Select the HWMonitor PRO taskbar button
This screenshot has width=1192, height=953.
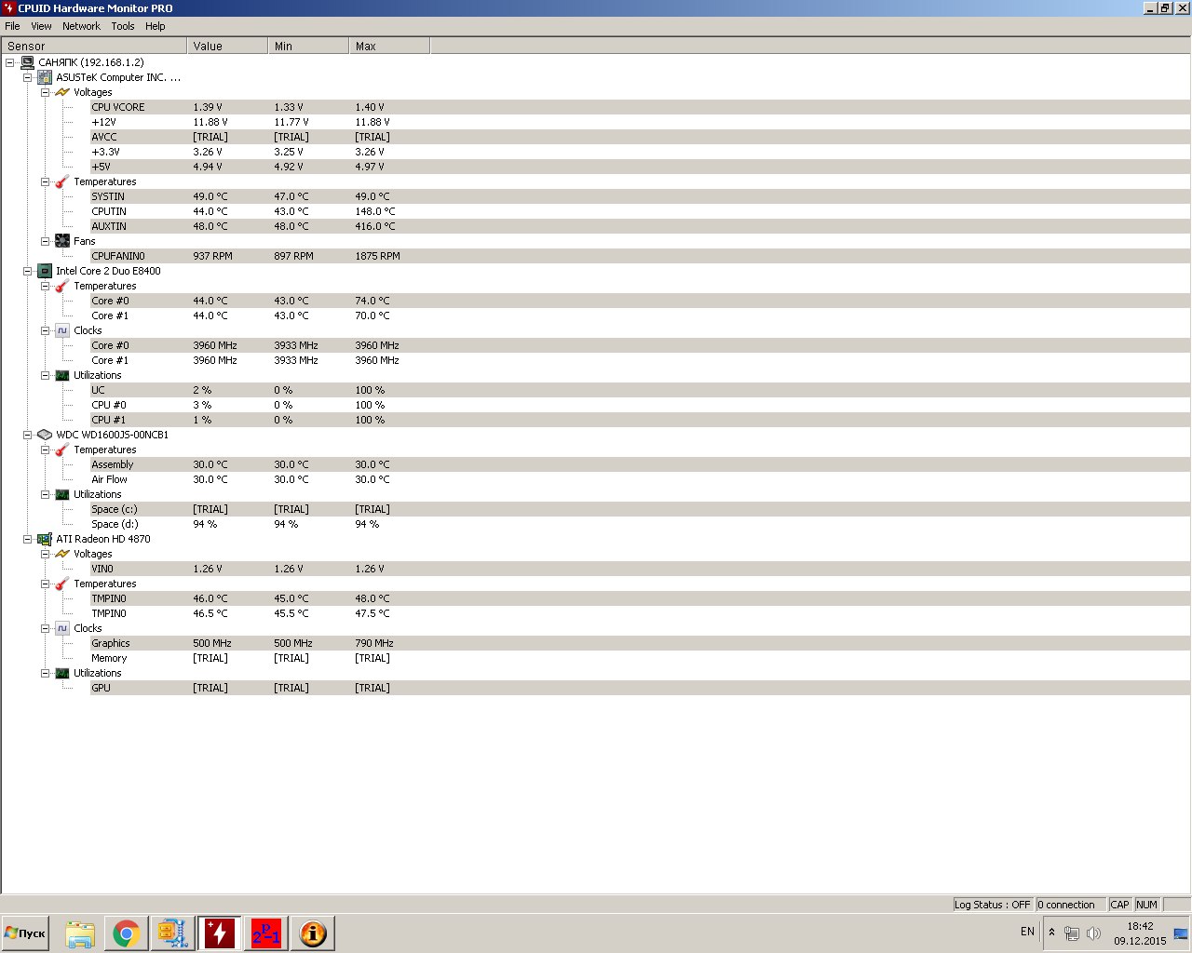(220, 933)
